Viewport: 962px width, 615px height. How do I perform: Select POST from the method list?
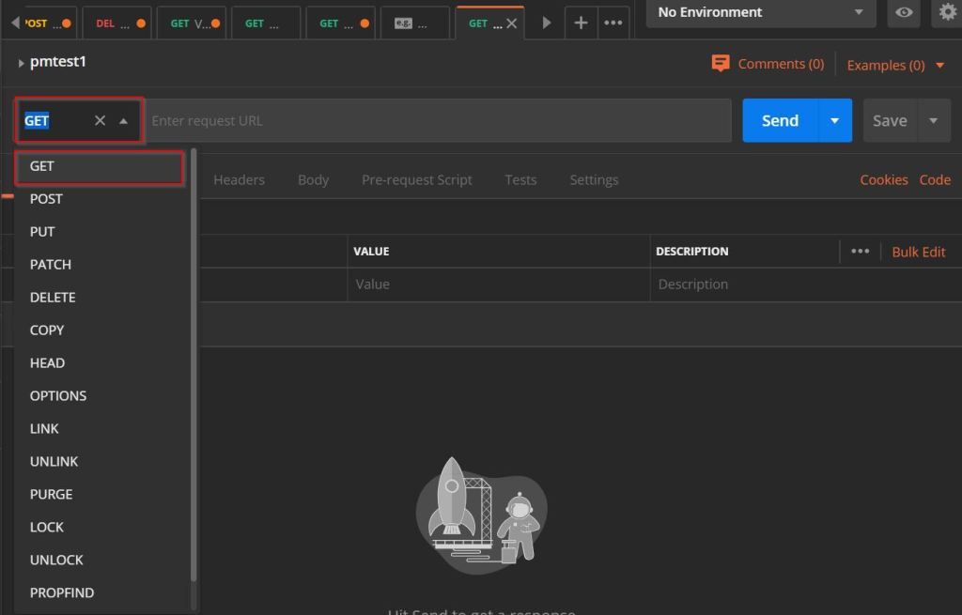(46, 199)
